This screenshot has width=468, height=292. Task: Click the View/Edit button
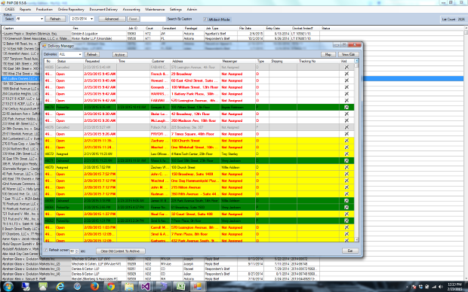click(348, 54)
